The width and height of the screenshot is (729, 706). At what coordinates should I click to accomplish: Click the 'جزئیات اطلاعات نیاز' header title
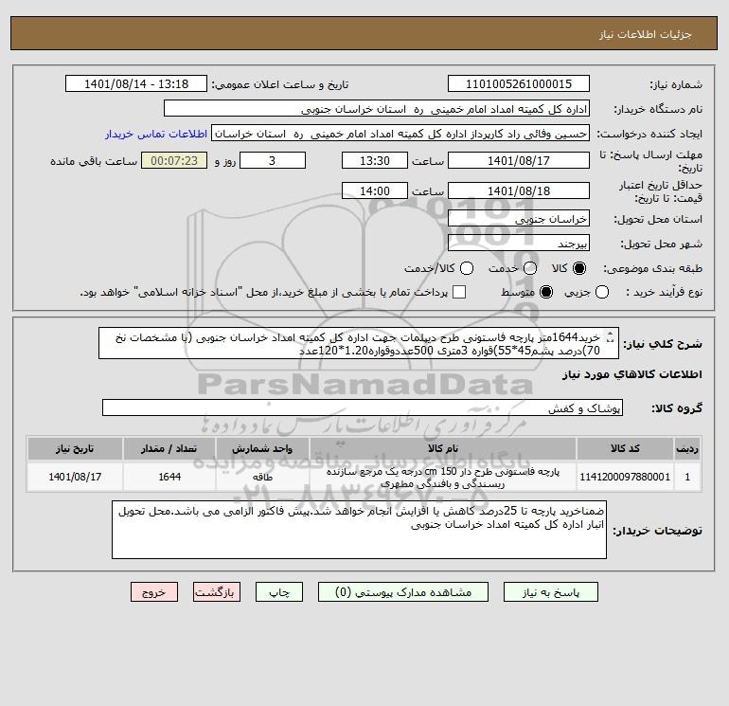tap(645, 34)
